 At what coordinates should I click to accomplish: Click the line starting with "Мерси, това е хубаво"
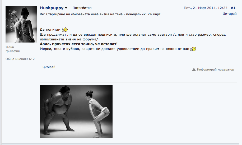tap(114, 49)
